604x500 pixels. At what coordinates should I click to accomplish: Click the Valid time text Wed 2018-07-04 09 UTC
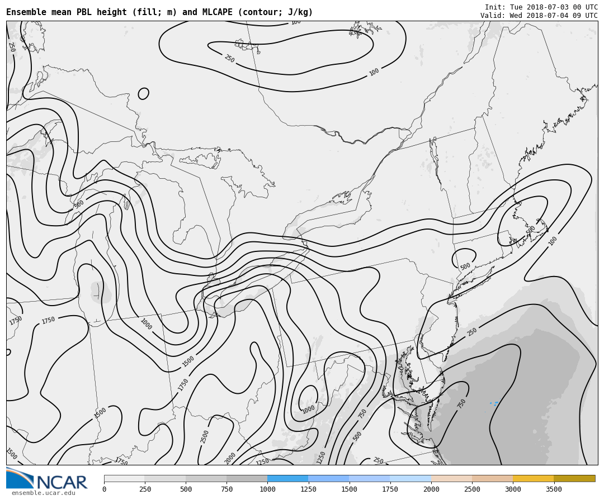(x=539, y=16)
